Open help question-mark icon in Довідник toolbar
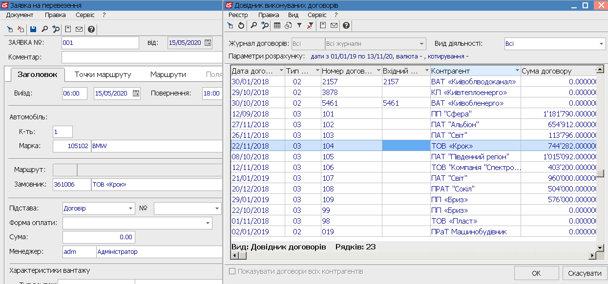 pos(346,25)
